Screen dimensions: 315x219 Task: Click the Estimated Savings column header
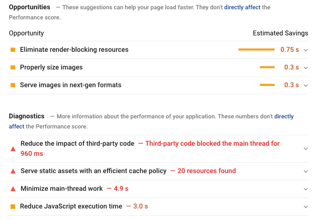(280, 33)
